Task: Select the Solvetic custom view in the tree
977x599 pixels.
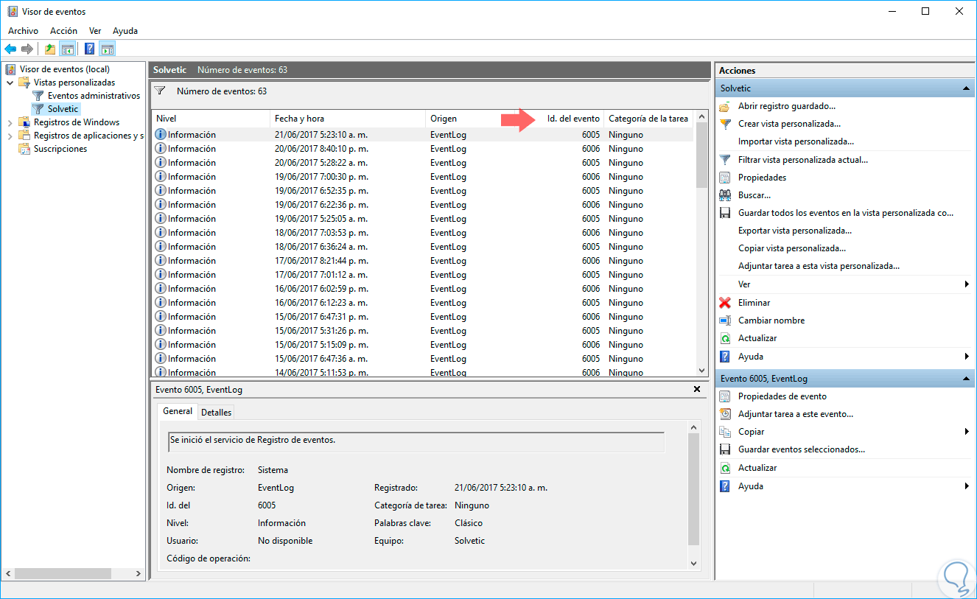Action: coord(55,109)
